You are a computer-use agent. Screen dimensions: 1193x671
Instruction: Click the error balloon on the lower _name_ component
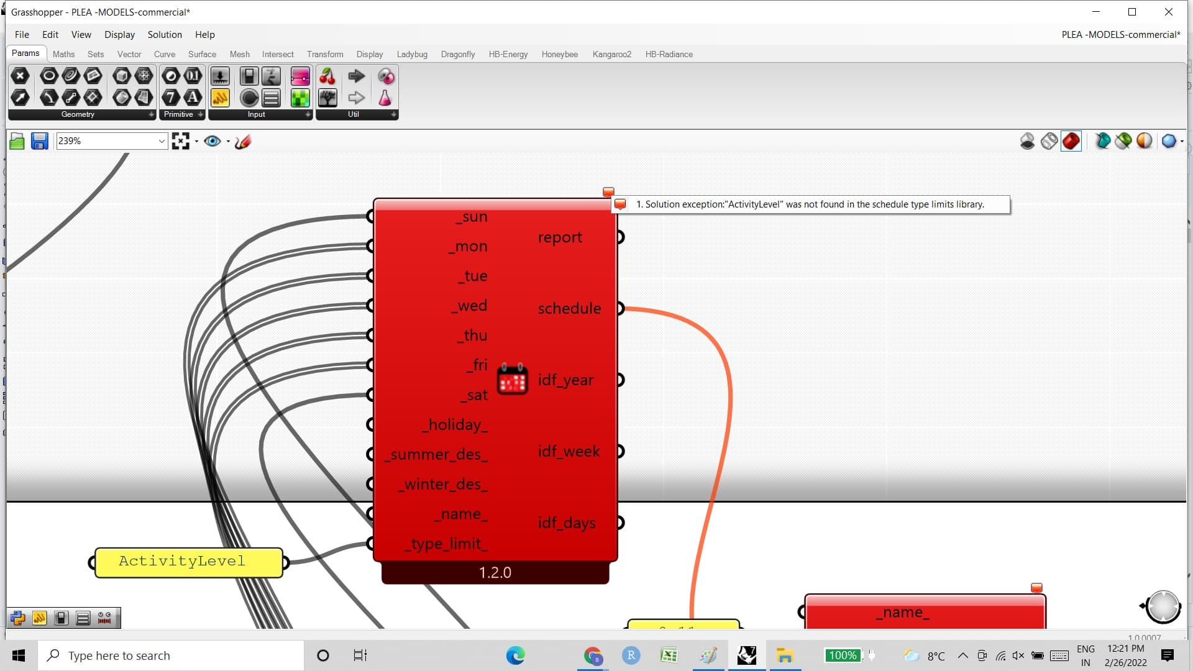pos(1036,588)
